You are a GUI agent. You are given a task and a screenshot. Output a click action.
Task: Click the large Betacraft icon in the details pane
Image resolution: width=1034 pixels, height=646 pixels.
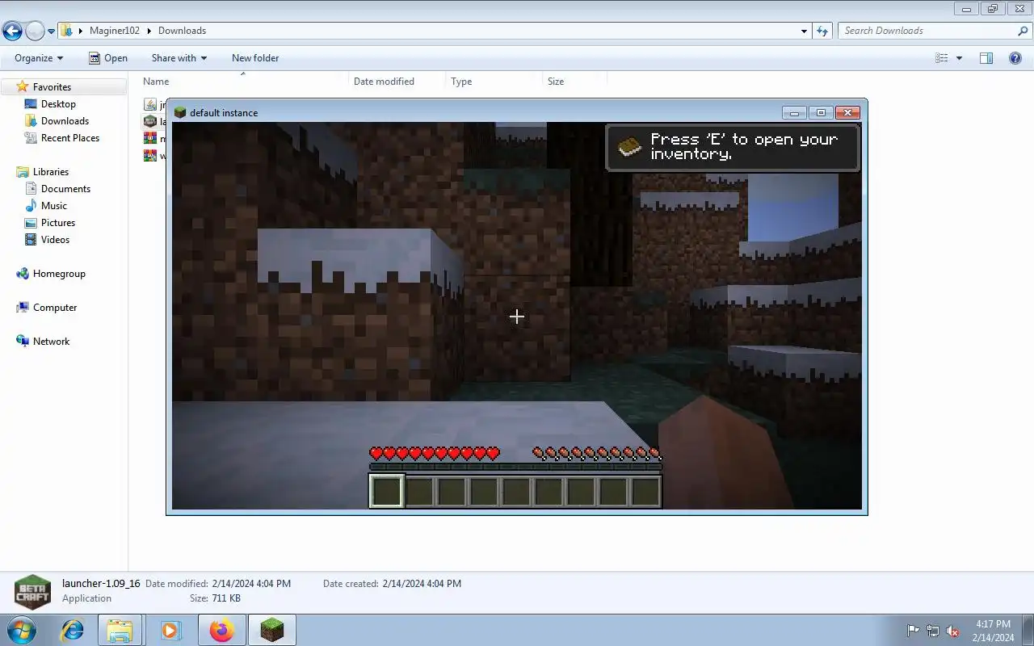[32, 591]
